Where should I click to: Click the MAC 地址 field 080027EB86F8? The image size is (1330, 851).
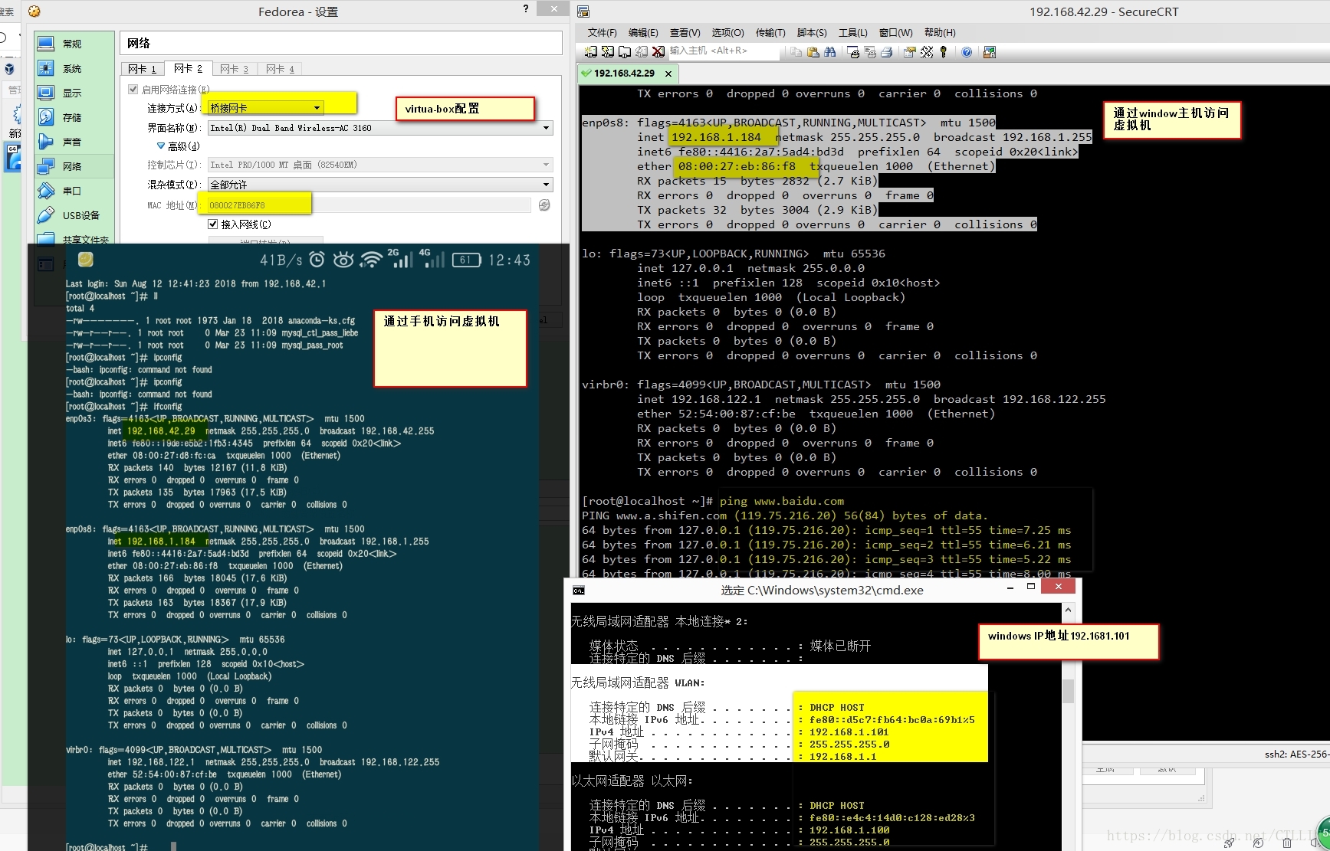[x=369, y=205]
